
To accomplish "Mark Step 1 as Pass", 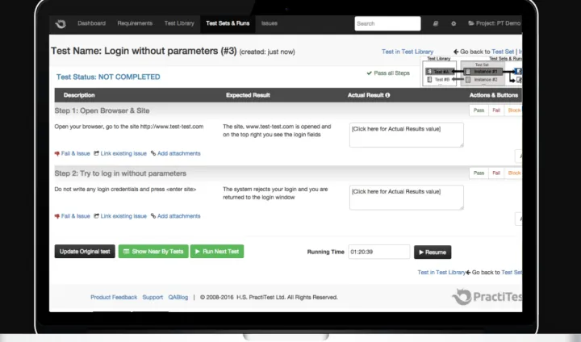I will (479, 111).
